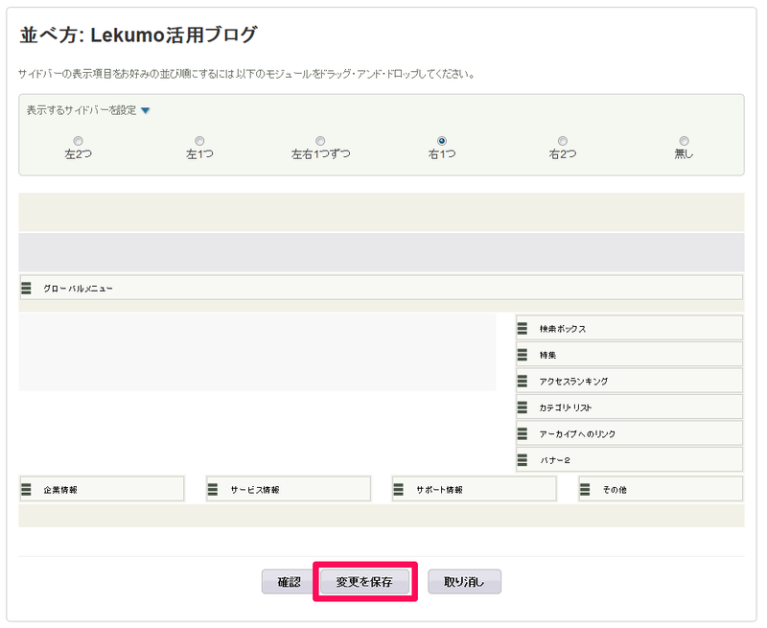Click the 並べ方: Lekumo活用ブログ heading

coord(138,35)
